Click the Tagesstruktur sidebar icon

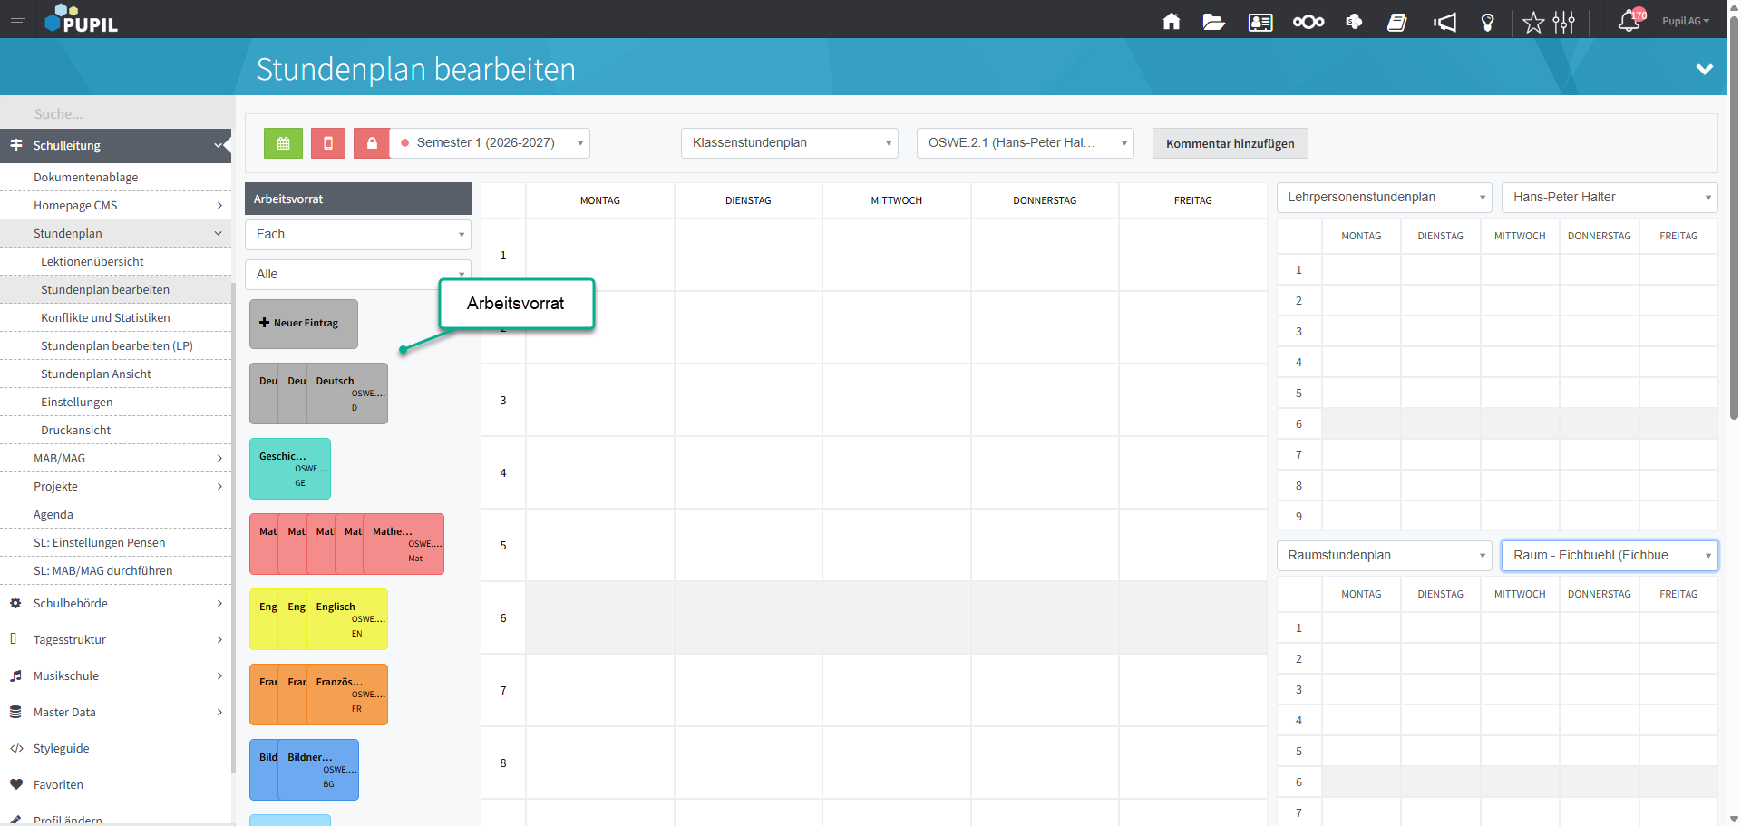click(14, 639)
